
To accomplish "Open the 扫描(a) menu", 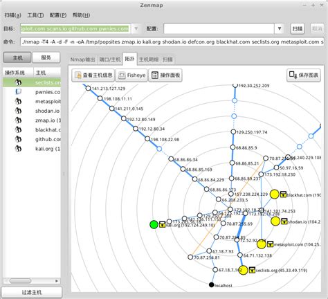I will click(x=12, y=15).
